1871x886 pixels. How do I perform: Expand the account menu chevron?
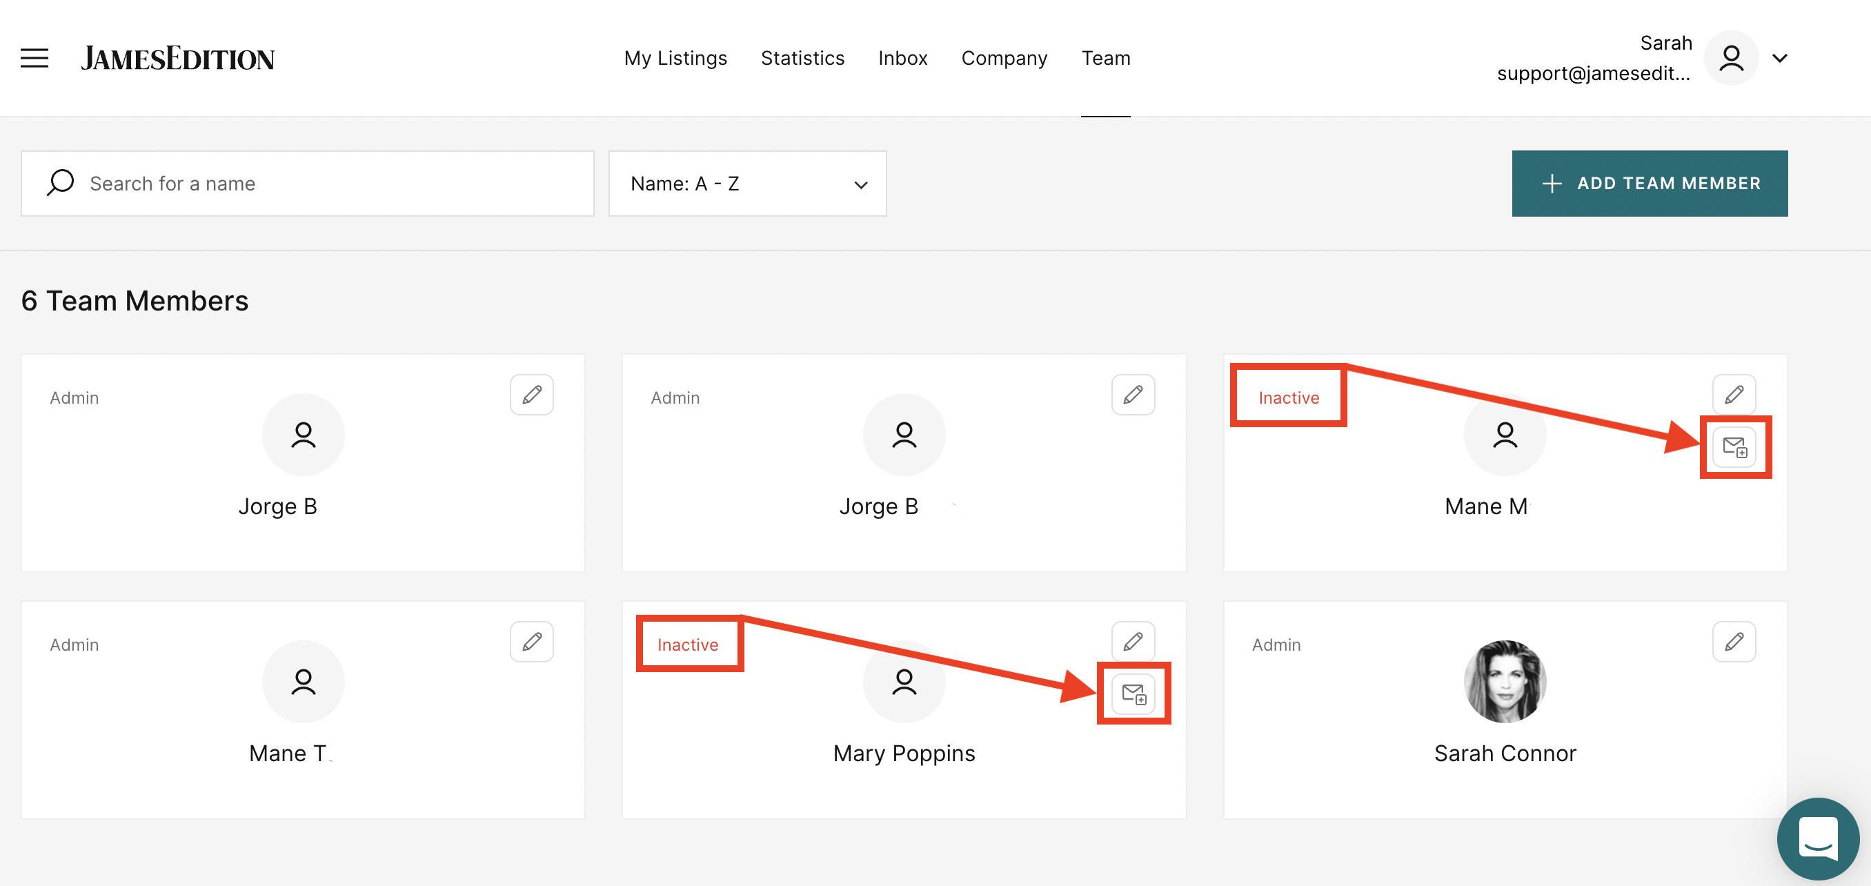[1779, 58]
